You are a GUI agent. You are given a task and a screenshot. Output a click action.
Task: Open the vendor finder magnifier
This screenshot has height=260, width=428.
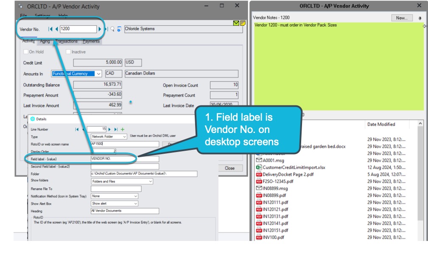coord(112,29)
